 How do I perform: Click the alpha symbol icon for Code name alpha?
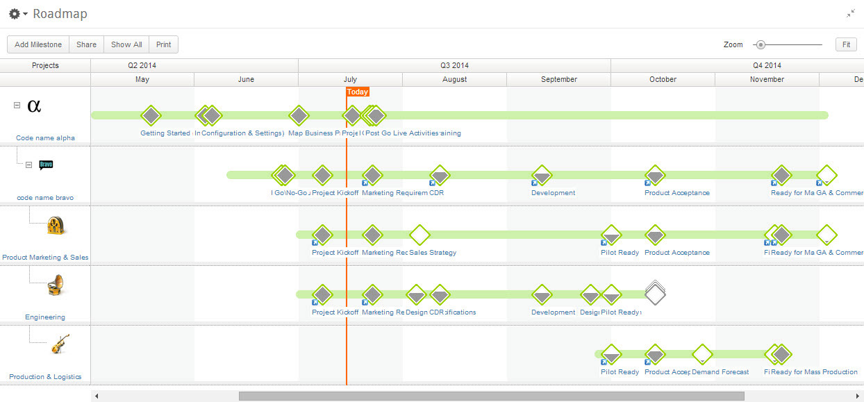pos(33,106)
